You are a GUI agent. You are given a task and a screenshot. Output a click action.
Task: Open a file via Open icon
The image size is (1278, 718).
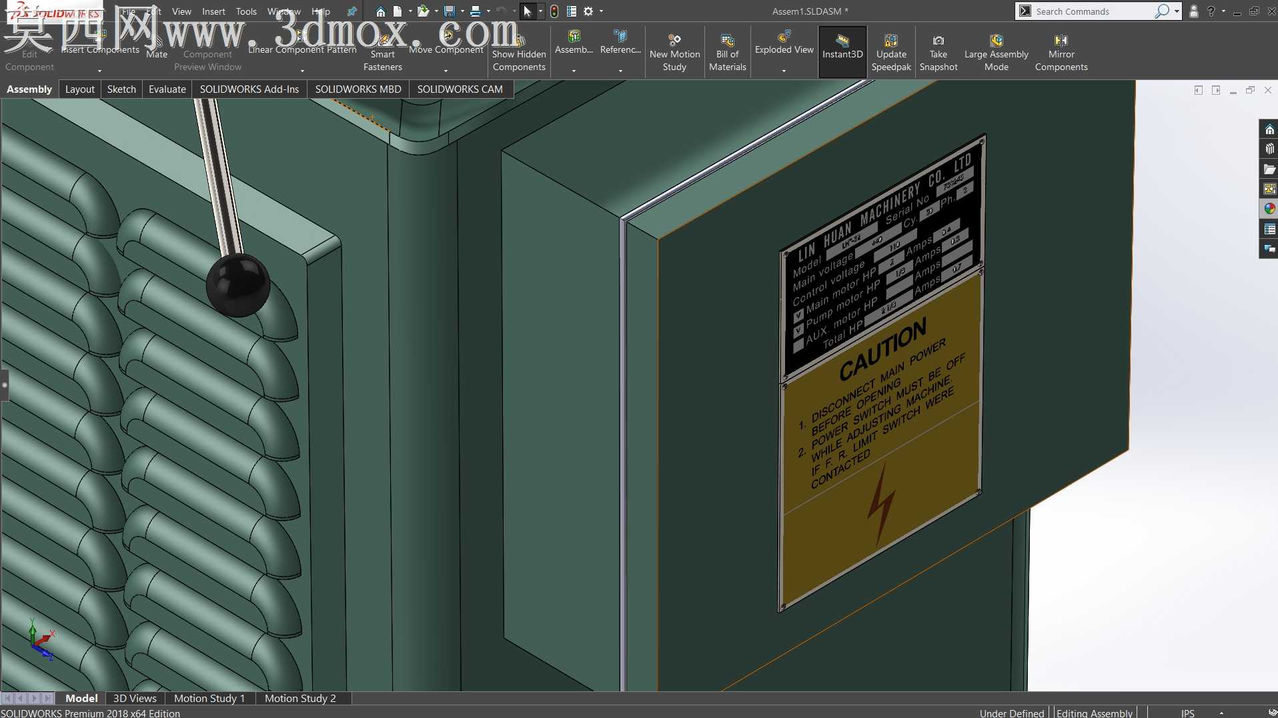[423, 11]
